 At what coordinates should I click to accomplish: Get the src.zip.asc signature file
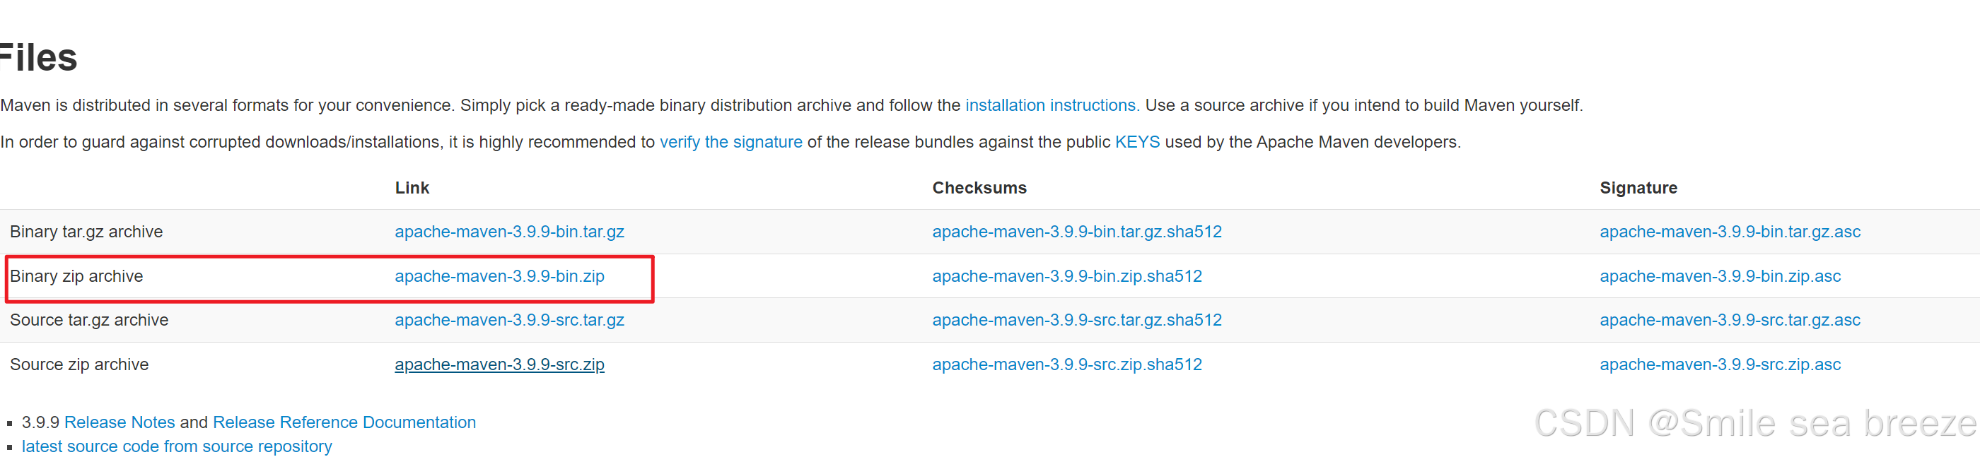point(1720,365)
